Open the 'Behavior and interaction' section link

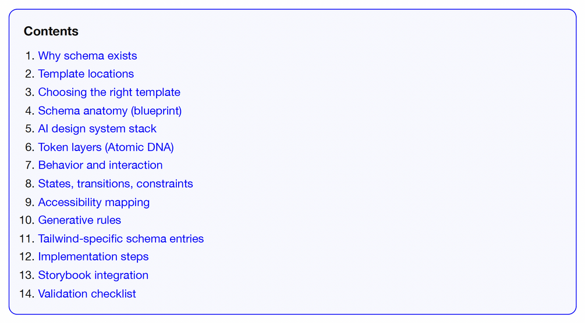pos(100,166)
